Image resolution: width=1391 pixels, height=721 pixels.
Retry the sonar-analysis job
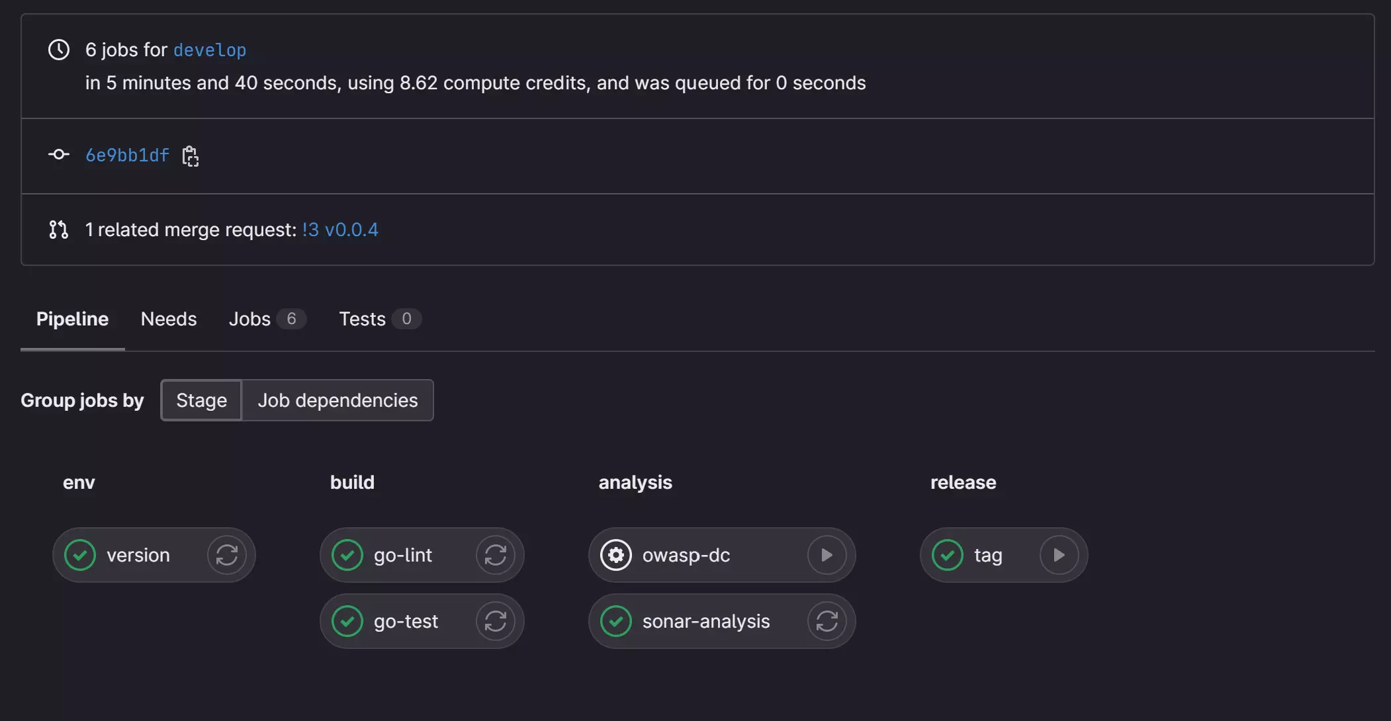pyautogui.click(x=827, y=621)
